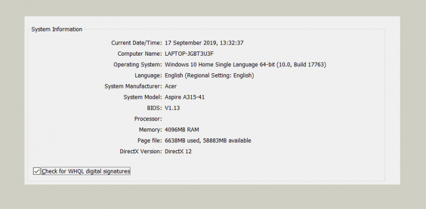Click the Check for WHQL digital signatures label
The image size is (426, 209).
(86, 171)
